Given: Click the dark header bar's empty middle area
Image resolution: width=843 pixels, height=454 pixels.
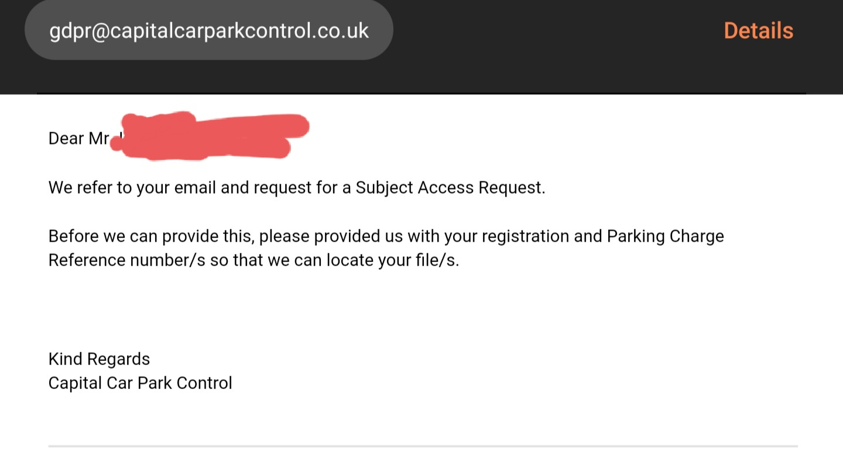Looking at the screenshot, I should click(556, 35).
